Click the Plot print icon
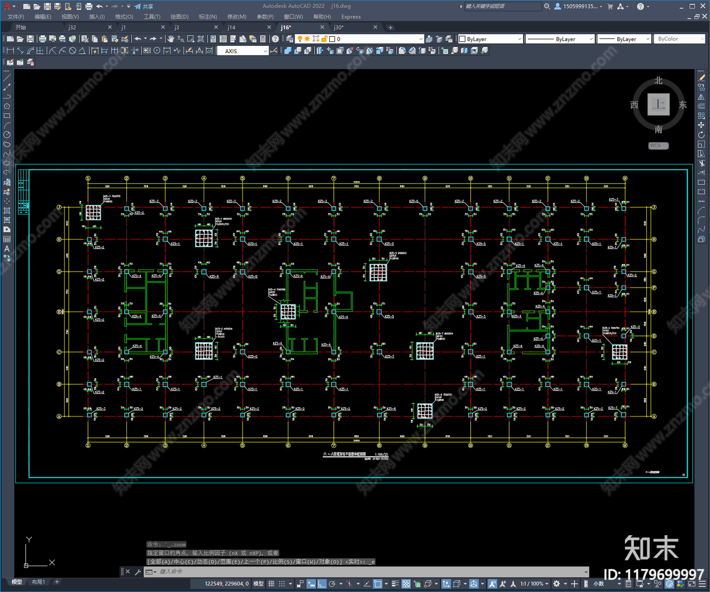 pos(43,39)
